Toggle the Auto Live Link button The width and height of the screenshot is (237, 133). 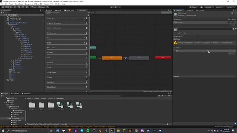click(167, 13)
